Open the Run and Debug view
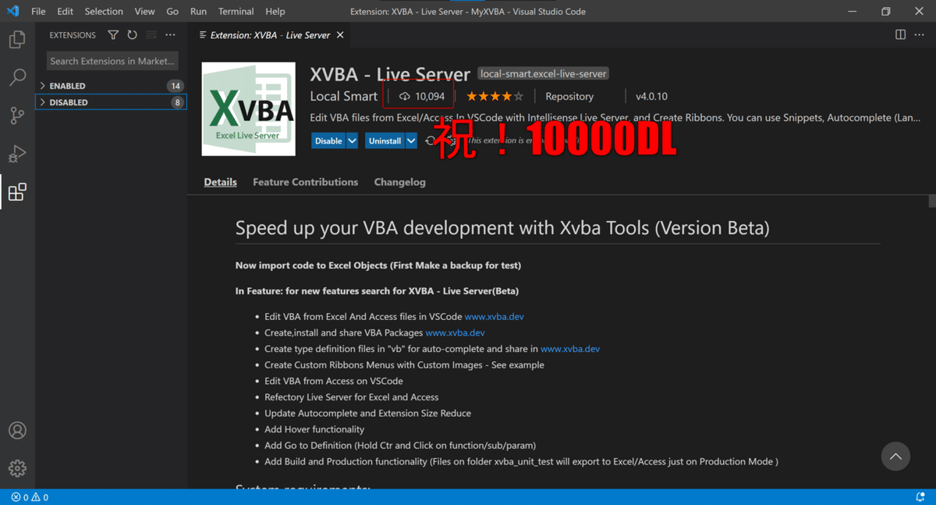 [x=17, y=154]
